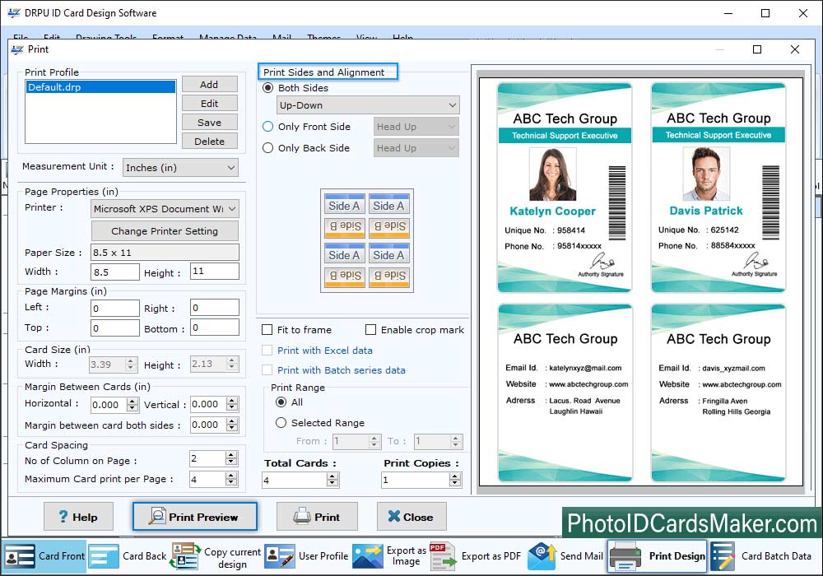Viewport: 823px width, 576px height.
Task: Enable the Fit to frame checkbox
Action: [267, 329]
